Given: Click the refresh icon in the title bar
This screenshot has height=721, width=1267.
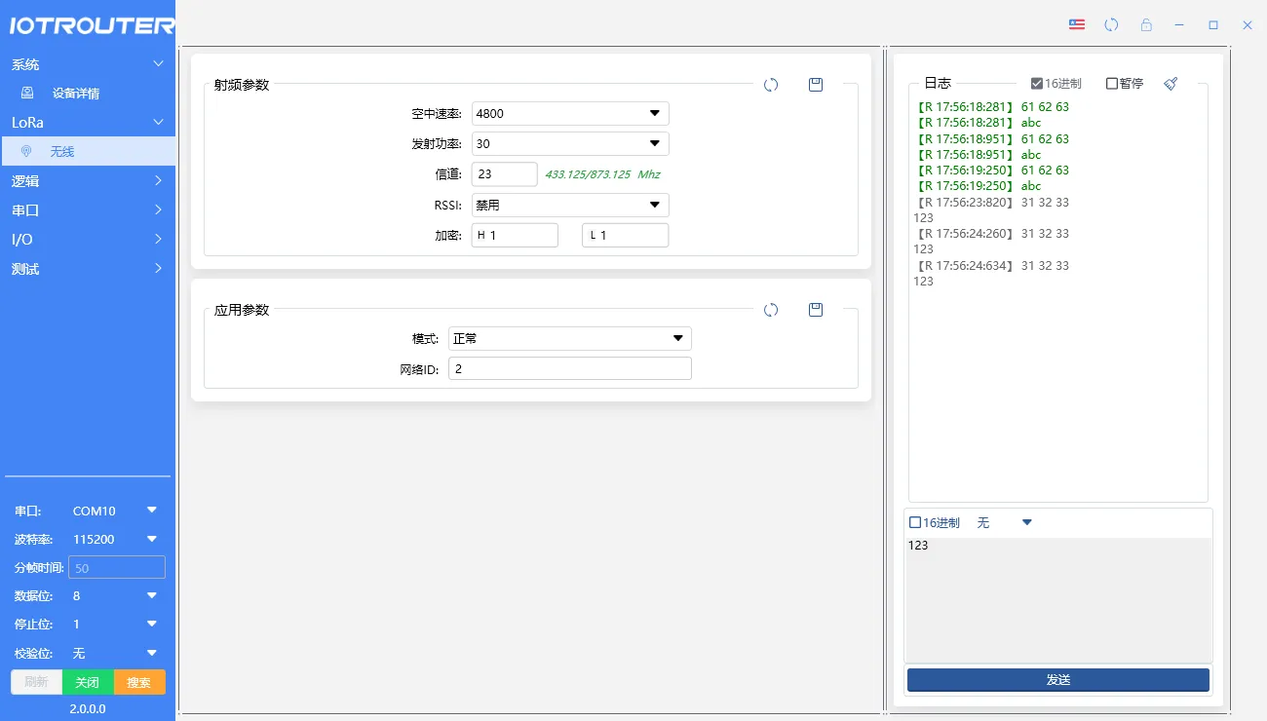Looking at the screenshot, I should 1111,24.
